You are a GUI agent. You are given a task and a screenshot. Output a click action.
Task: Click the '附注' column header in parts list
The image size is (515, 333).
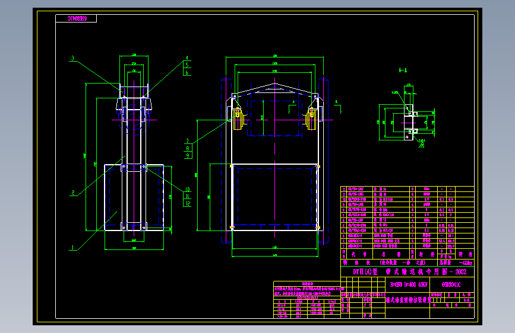(x=466, y=254)
